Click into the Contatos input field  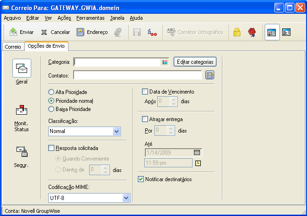tap(137, 75)
